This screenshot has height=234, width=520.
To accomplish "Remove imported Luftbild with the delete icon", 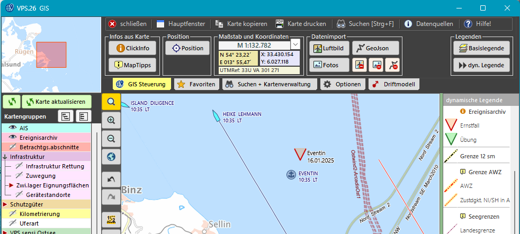I will 359,65.
